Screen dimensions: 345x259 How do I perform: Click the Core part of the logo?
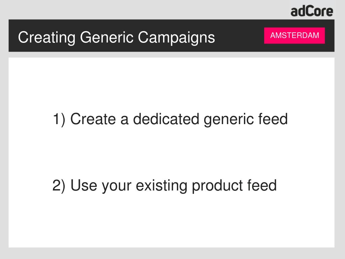click(321, 11)
